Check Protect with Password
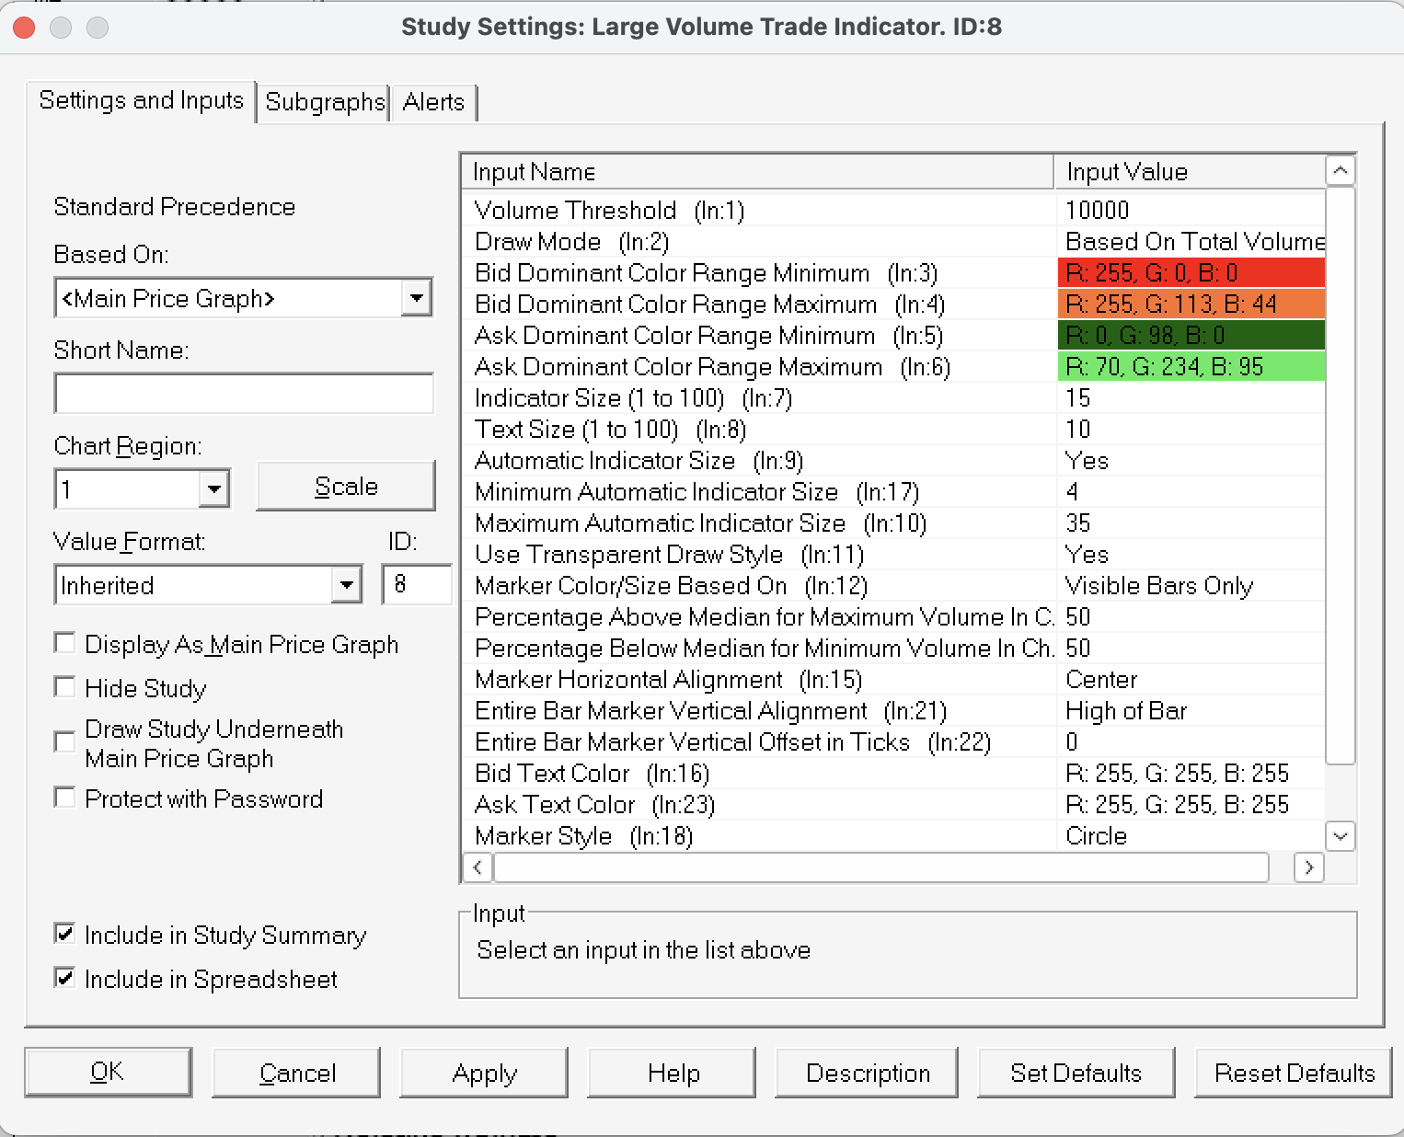This screenshot has width=1404, height=1137. [65, 798]
